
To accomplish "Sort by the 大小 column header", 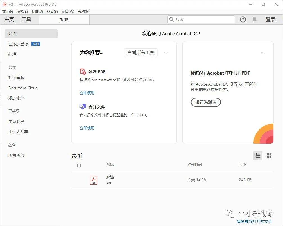I will pyautogui.click(x=243, y=165).
